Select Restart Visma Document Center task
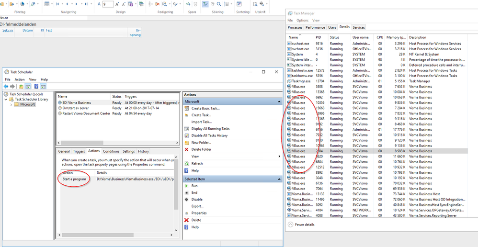Image resolution: width=478 pixels, height=247 pixels. [x=117, y=113]
